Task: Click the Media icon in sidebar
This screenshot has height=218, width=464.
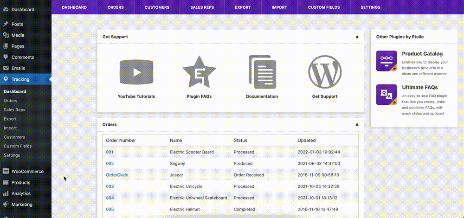Action: (x=6, y=35)
